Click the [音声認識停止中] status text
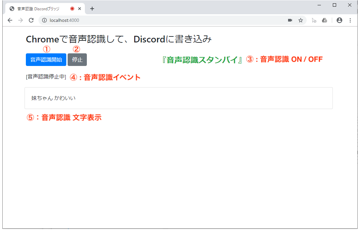The width and height of the screenshot is (360, 231). coord(46,77)
